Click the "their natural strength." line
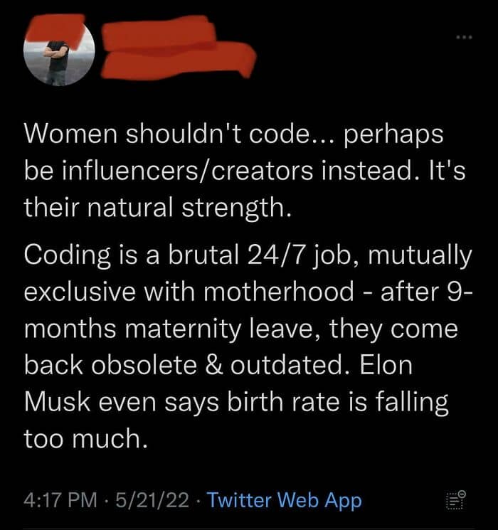498x530 pixels. (157, 208)
